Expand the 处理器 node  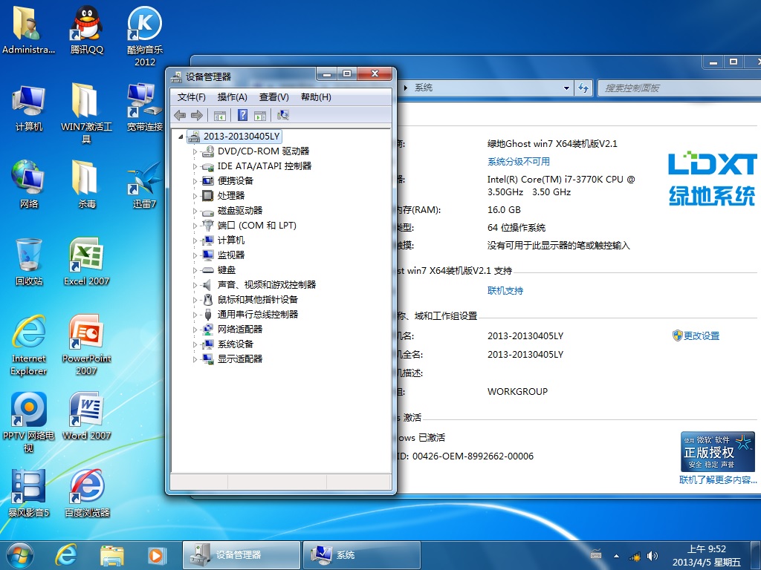pos(195,196)
